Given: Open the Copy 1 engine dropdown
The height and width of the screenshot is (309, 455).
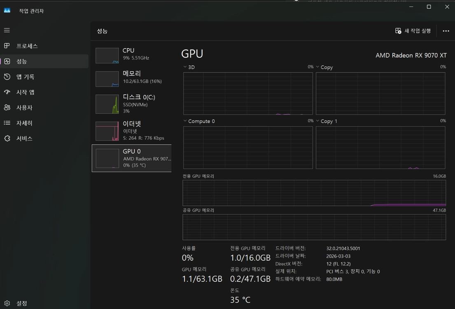Looking at the screenshot, I should point(317,121).
